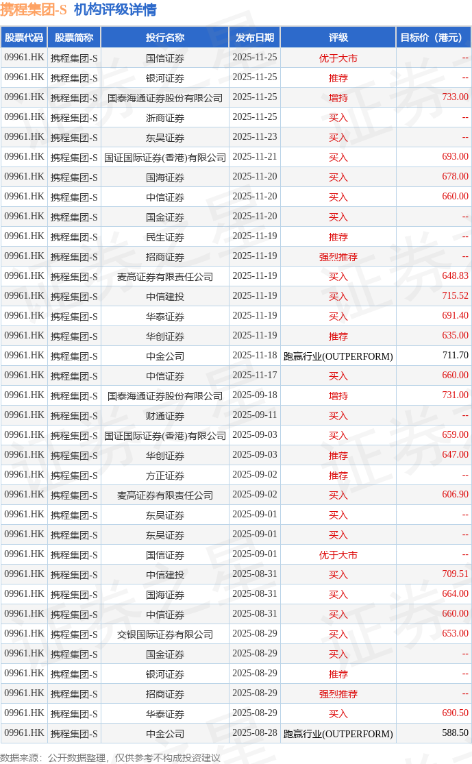Viewport: 472px width, 764px height.
Task: Click target price 691.40
Action: click(x=455, y=316)
